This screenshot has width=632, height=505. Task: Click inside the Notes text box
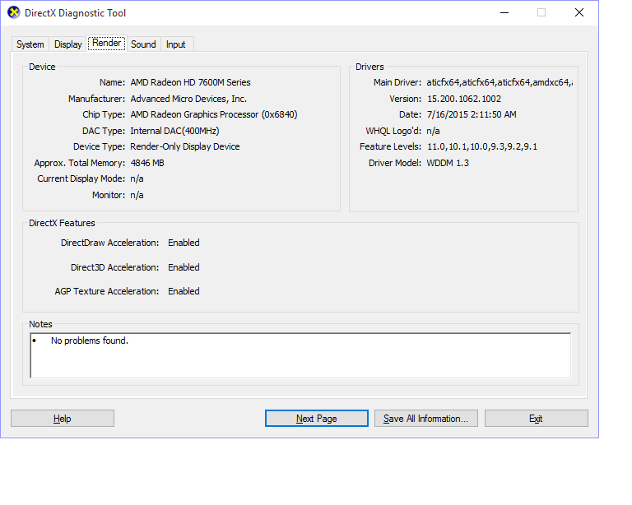300,355
